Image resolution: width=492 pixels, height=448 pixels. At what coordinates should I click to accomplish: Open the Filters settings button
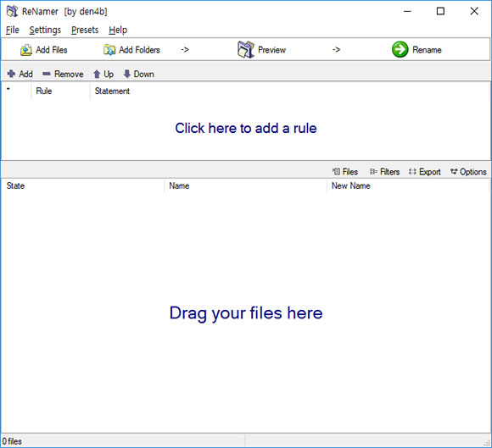pyautogui.click(x=384, y=172)
